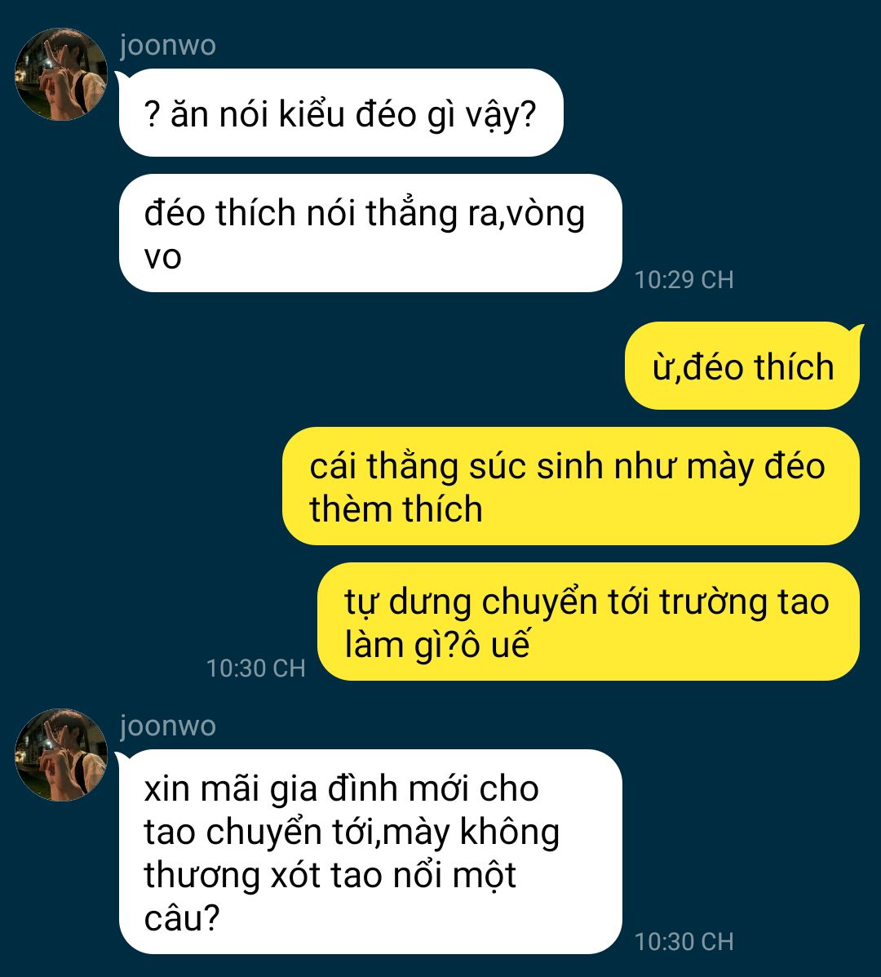881x977 pixels.
Task: Click the tail of 'ừ,đéo thích' bubble
Action: point(858,331)
